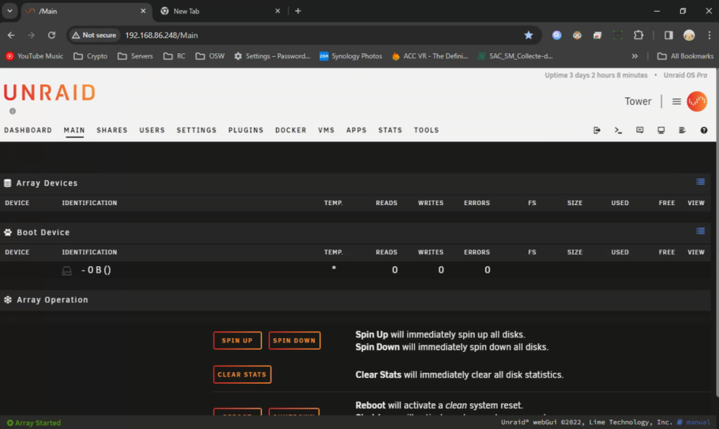Toggle the browser side panel icon
This screenshot has height=429, width=719.
tap(669, 35)
